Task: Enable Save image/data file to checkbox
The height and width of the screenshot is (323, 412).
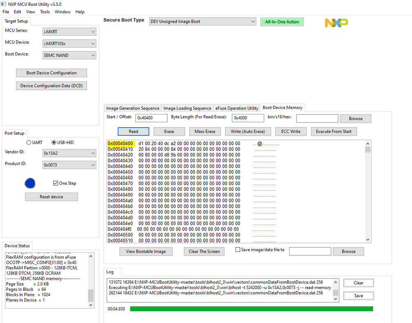Action: pos(238,250)
